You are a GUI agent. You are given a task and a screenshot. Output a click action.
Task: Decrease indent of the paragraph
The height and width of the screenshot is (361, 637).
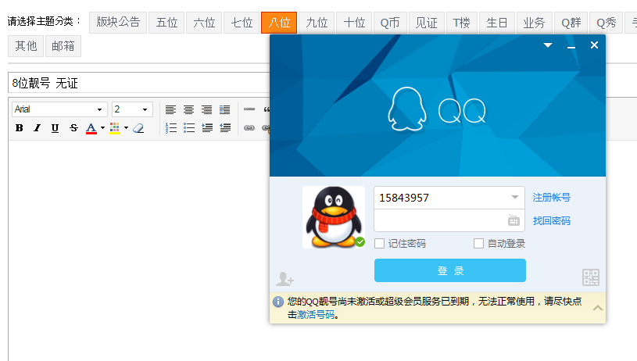click(x=225, y=128)
